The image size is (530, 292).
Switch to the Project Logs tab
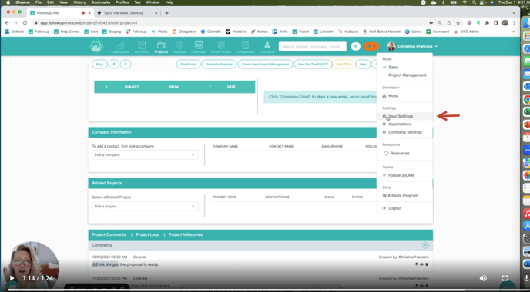(x=147, y=234)
